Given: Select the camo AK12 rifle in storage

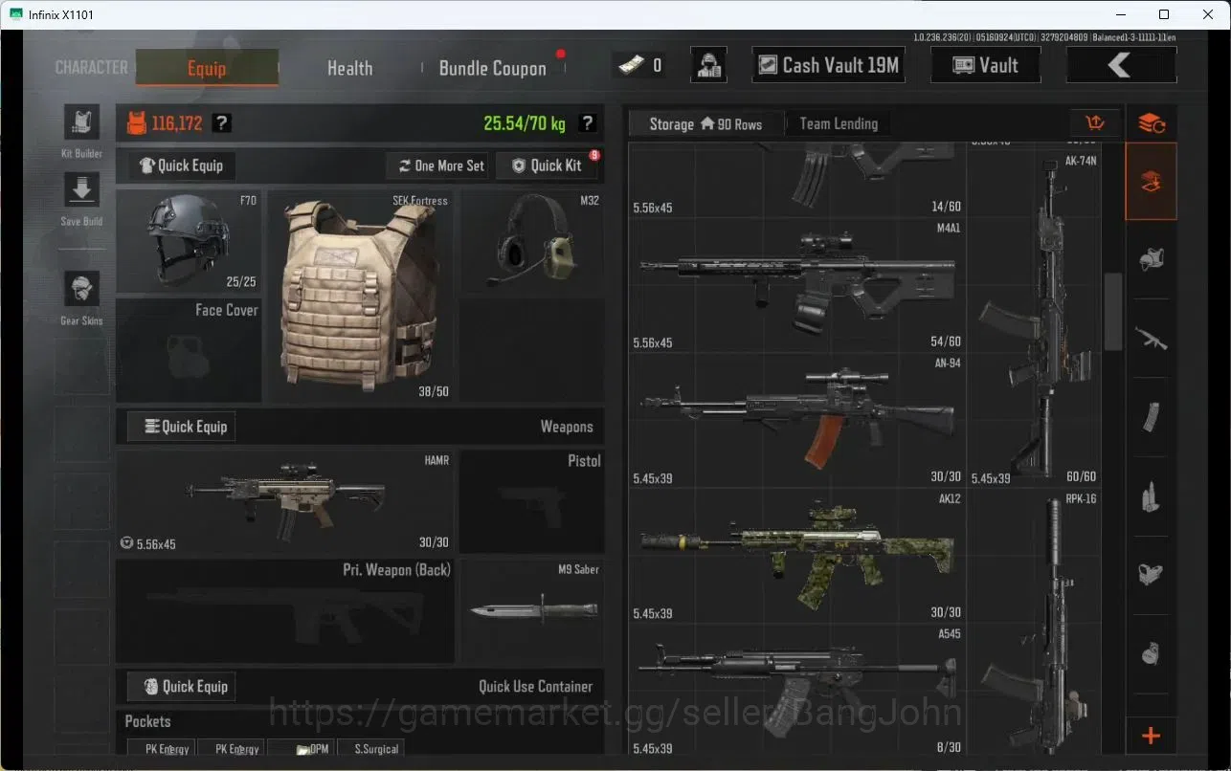Looking at the screenshot, I should 797,556.
